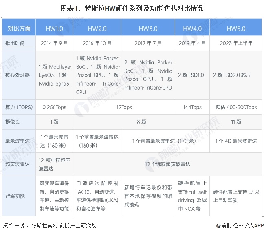Image resolution: width=264 pixels, height=234 pixels.
Task: Click the 2023 年上半年 cell
Action: [x=236, y=43]
